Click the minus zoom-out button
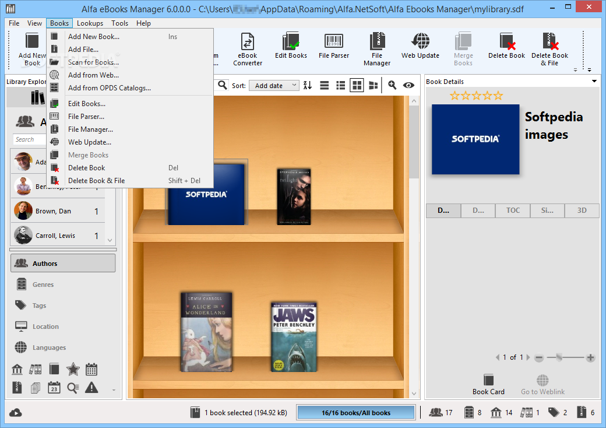The image size is (606, 428). [539, 357]
